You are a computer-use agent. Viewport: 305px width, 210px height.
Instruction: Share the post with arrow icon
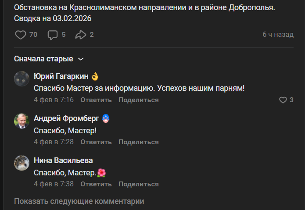(x=80, y=35)
